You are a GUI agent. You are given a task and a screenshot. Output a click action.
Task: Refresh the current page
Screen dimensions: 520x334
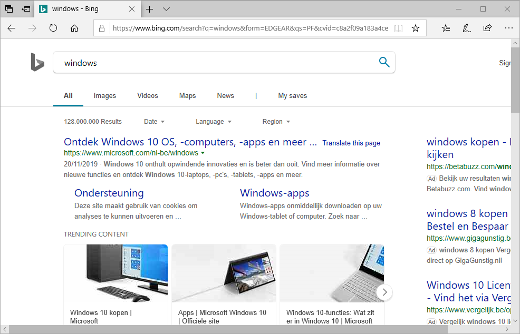(x=53, y=28)
